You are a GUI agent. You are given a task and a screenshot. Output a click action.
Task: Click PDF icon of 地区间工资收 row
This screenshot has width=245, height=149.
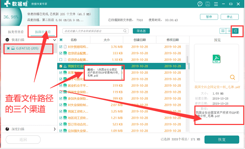coord(65,118)
